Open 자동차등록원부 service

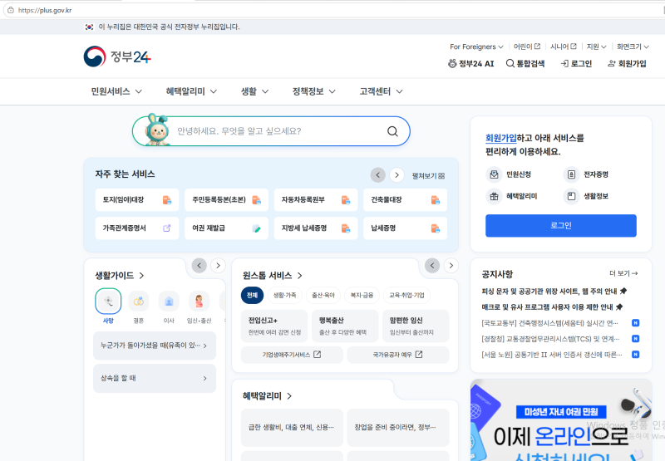[x=316, y=199]
